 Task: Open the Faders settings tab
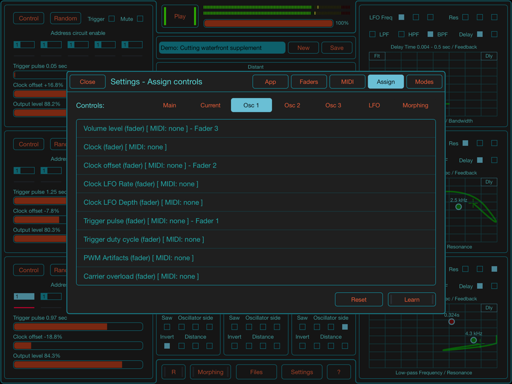coord(309,82)
